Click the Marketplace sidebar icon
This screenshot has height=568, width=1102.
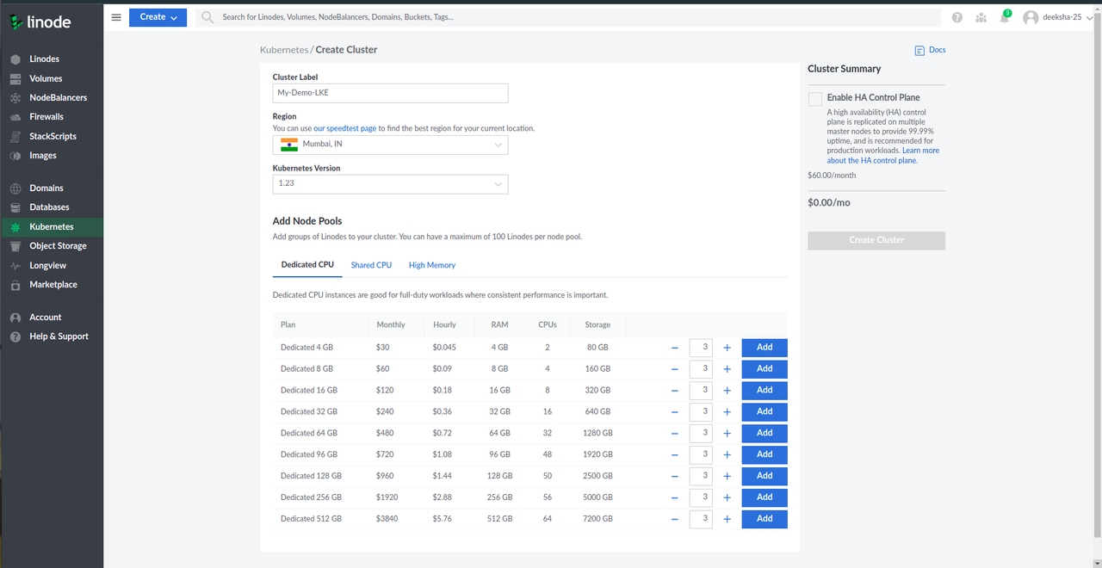[x=15, y=285]
